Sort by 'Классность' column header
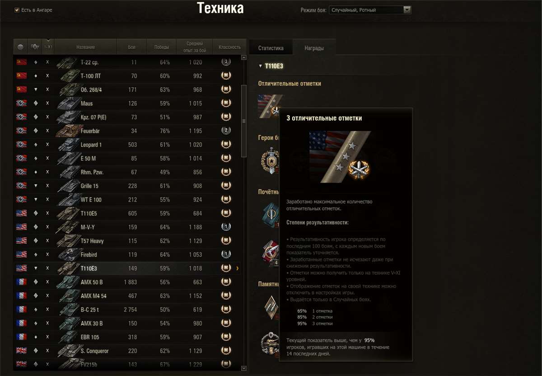542x376 pixels. click(229, 47)
